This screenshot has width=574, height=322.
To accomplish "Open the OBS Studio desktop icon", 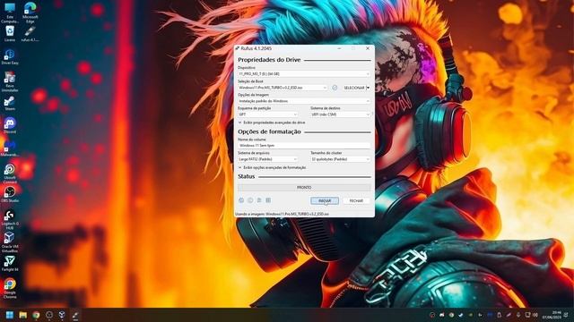I will [x=10, y=194].
